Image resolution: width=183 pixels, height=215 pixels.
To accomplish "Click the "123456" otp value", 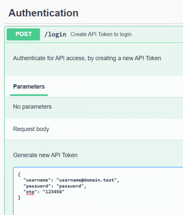I will pyautogui.click(x=54, y=192).
